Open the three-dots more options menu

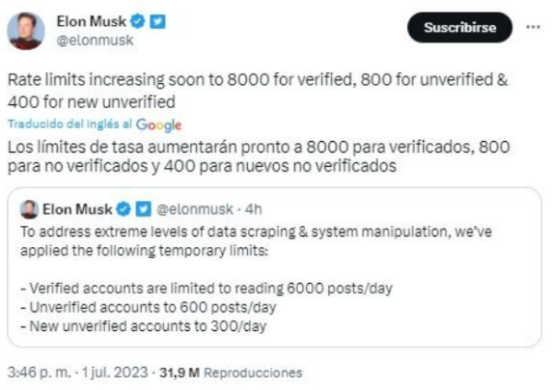pyautogui.click(x=531, y=28)
